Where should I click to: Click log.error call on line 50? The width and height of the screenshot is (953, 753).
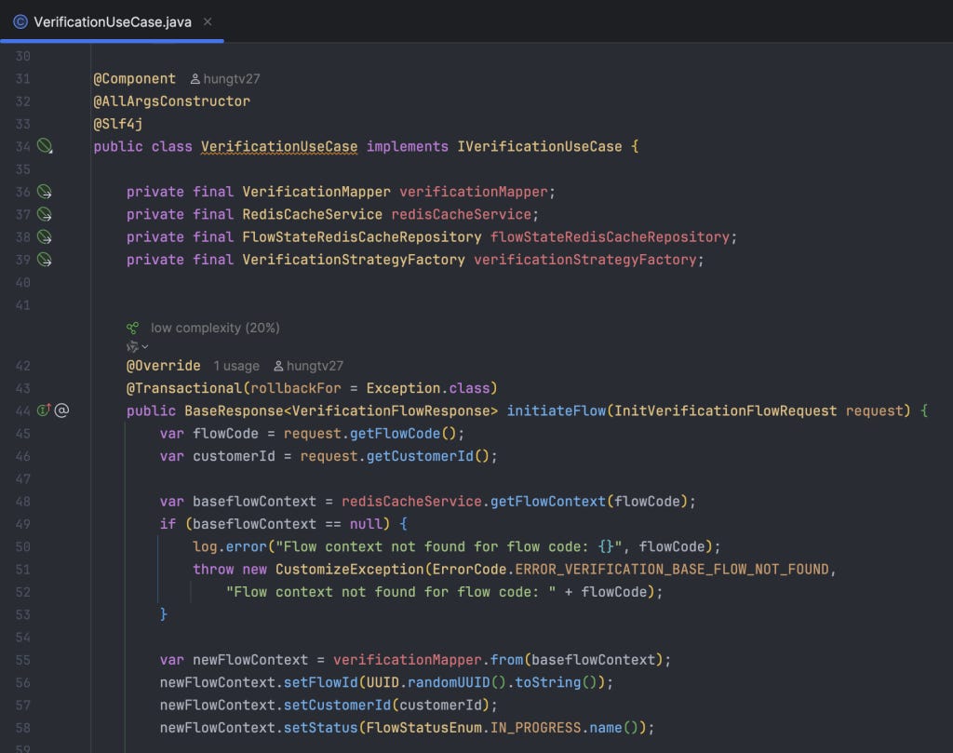point(230,546)
